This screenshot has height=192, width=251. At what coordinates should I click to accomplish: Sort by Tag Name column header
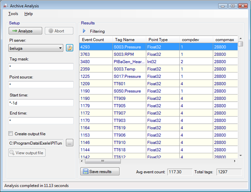[125, 39]
